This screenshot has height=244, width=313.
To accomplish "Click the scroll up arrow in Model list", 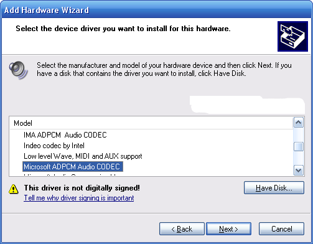I will pyautogui.click(x=299, y=123).
